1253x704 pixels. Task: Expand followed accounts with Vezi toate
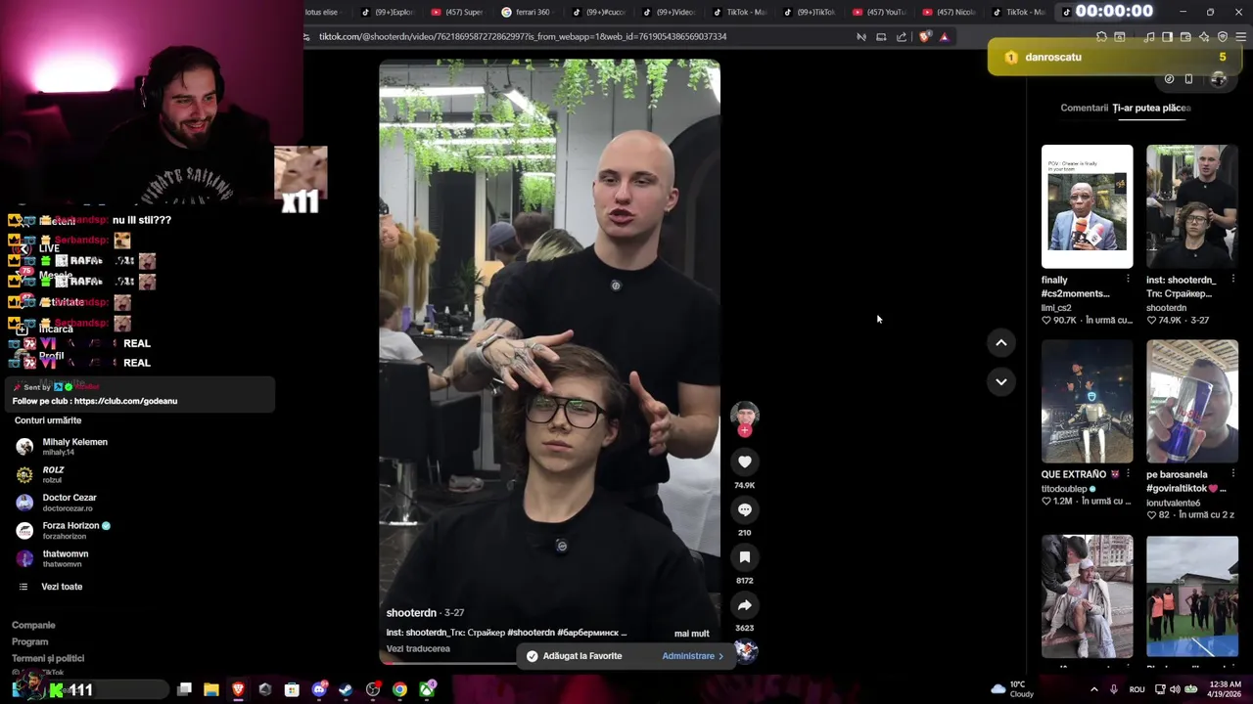[x=62, y=587]
